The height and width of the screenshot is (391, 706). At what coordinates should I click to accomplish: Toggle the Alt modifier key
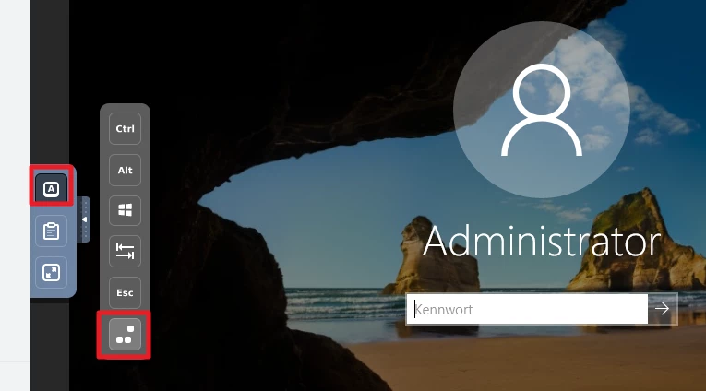[x=125, y=171]
